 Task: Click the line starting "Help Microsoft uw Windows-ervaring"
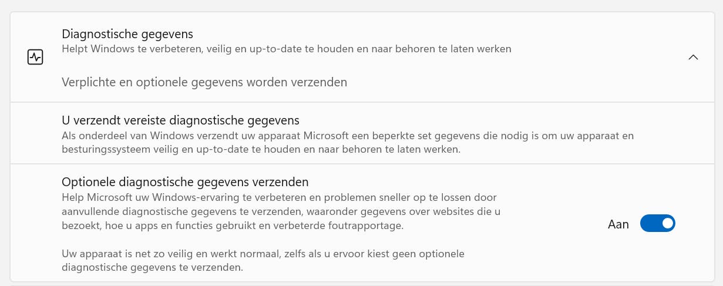[x=279, y=197]
